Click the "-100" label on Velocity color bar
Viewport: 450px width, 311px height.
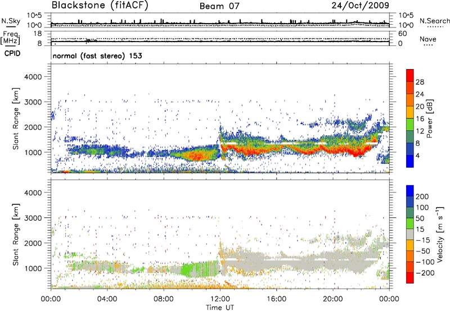tap(425, 262)
